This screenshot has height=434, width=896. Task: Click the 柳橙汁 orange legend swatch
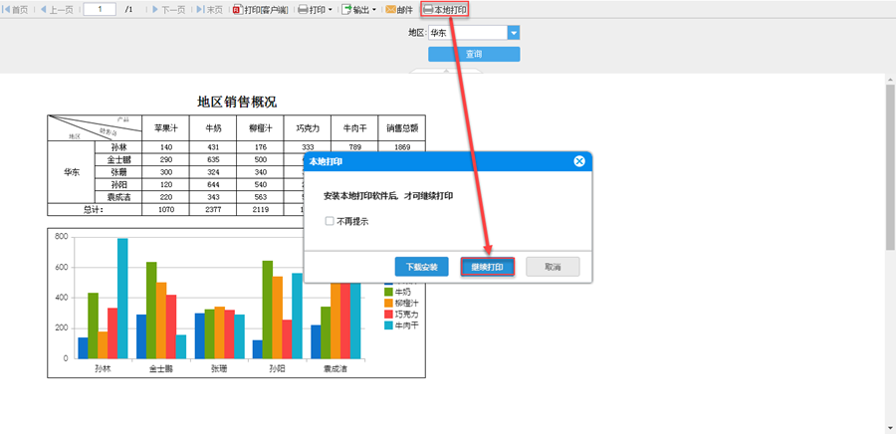point(388,303)
